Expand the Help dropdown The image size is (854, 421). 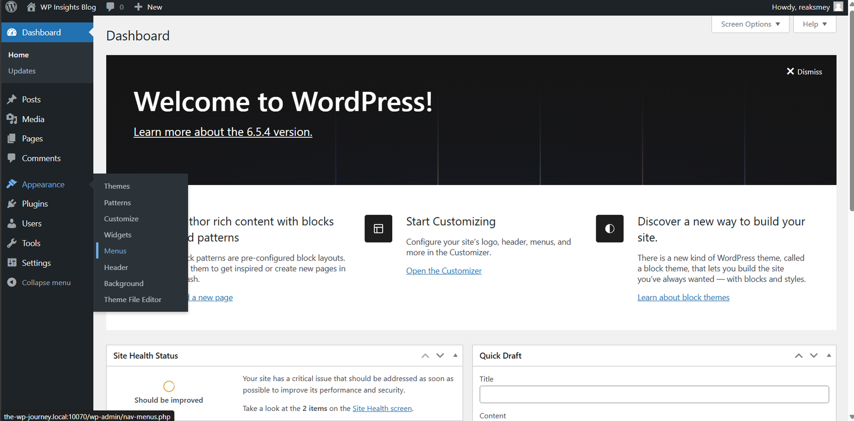(x=815, y=24)
